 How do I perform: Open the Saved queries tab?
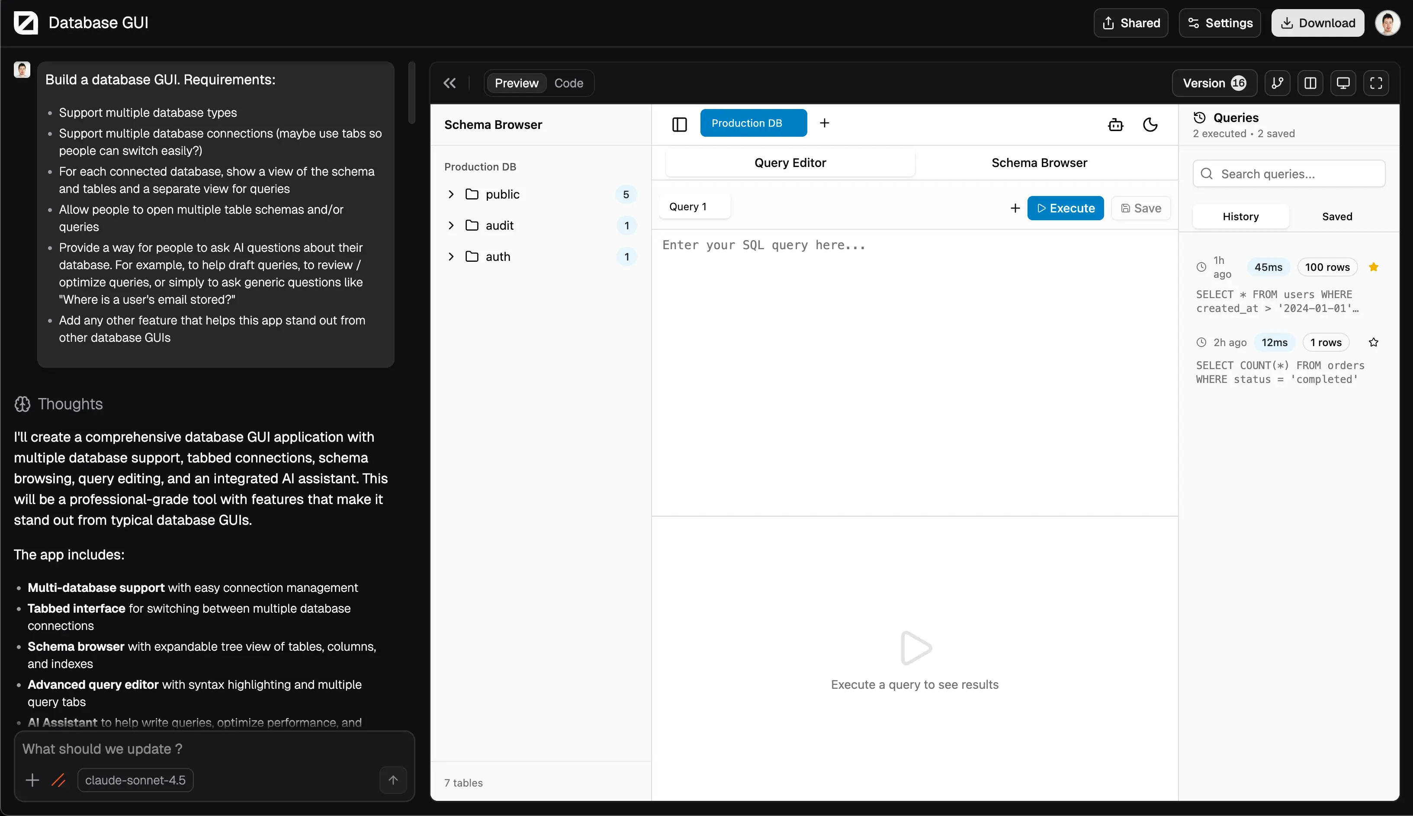[1337, 216]
